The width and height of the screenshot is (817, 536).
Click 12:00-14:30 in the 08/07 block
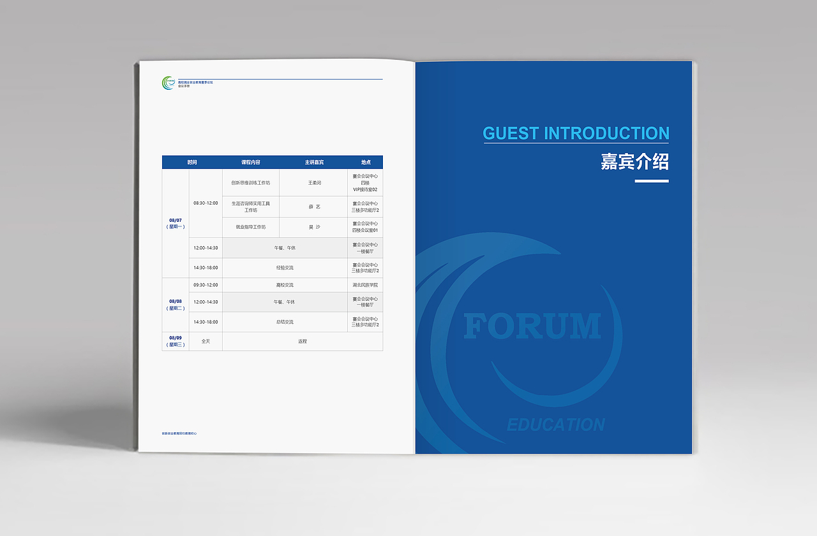pyautogui.click(x=206, y=248)
